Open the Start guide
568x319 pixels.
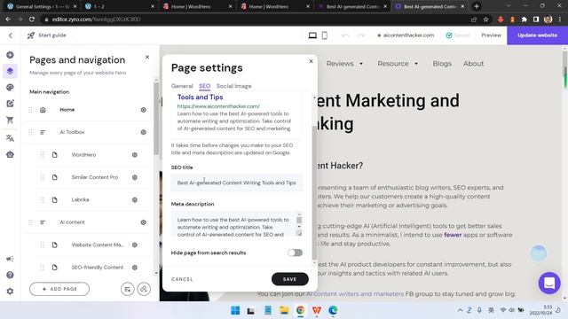pos(47,35)
